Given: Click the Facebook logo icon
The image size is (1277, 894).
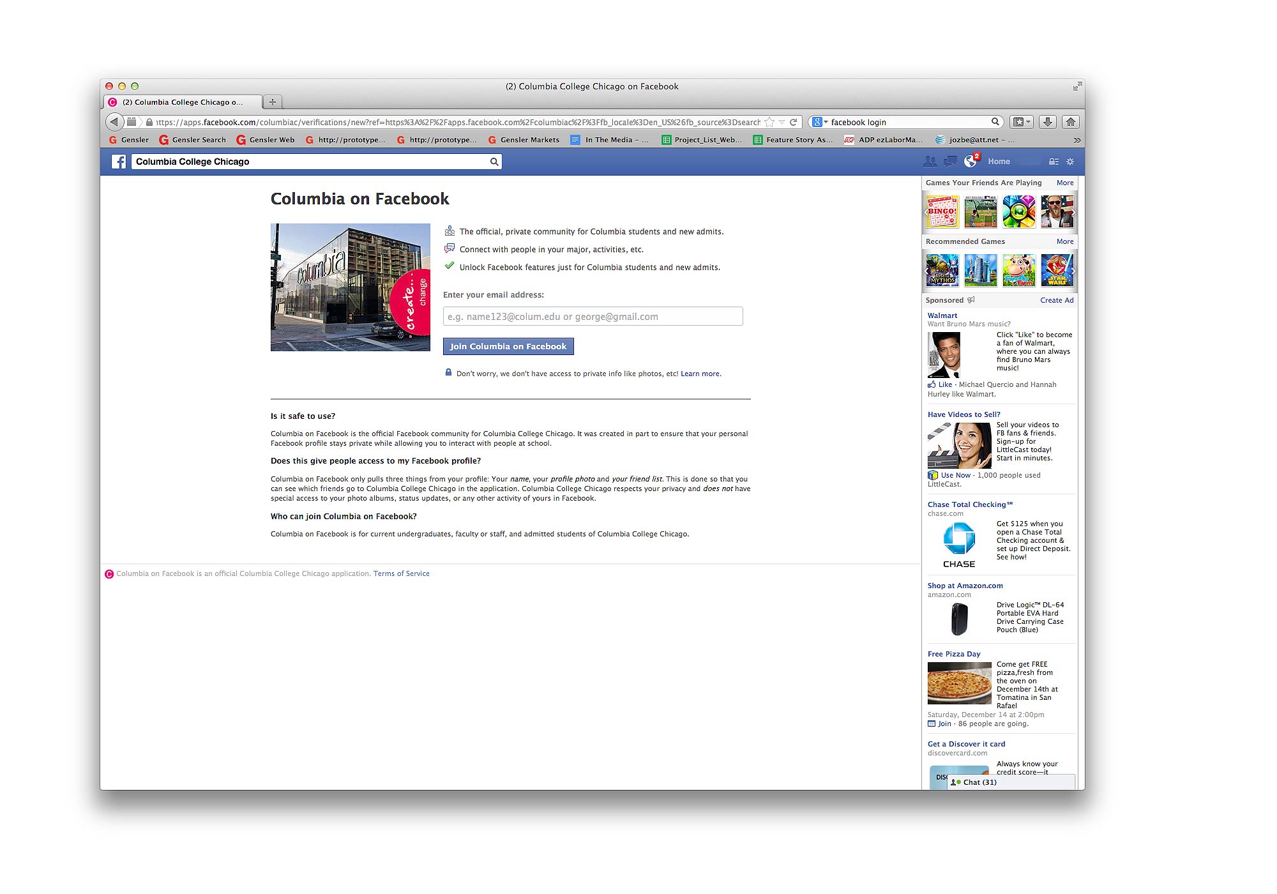Looking at the screenshot, I should point(119,162).
